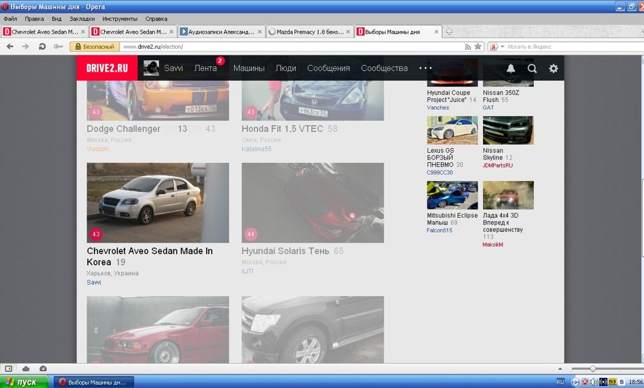Open the Drive2 search magnifier
644x388 pixels.
[x=532, y=68]
